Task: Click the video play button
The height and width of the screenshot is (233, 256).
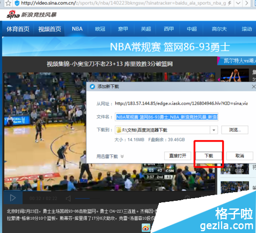Action: 13,198
